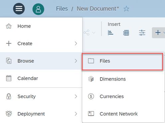Click the New Document* breadcrumb title
Image resolution: width=165 pixels, height=123 pixels.
[x=98, y=9]
